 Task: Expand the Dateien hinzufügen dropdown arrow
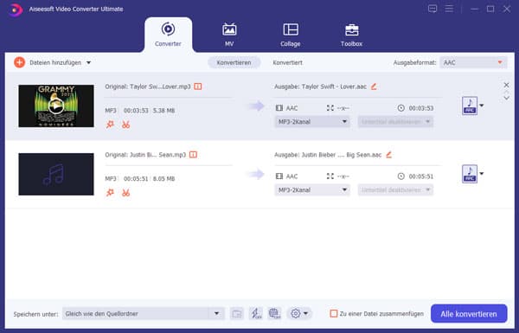89,62
